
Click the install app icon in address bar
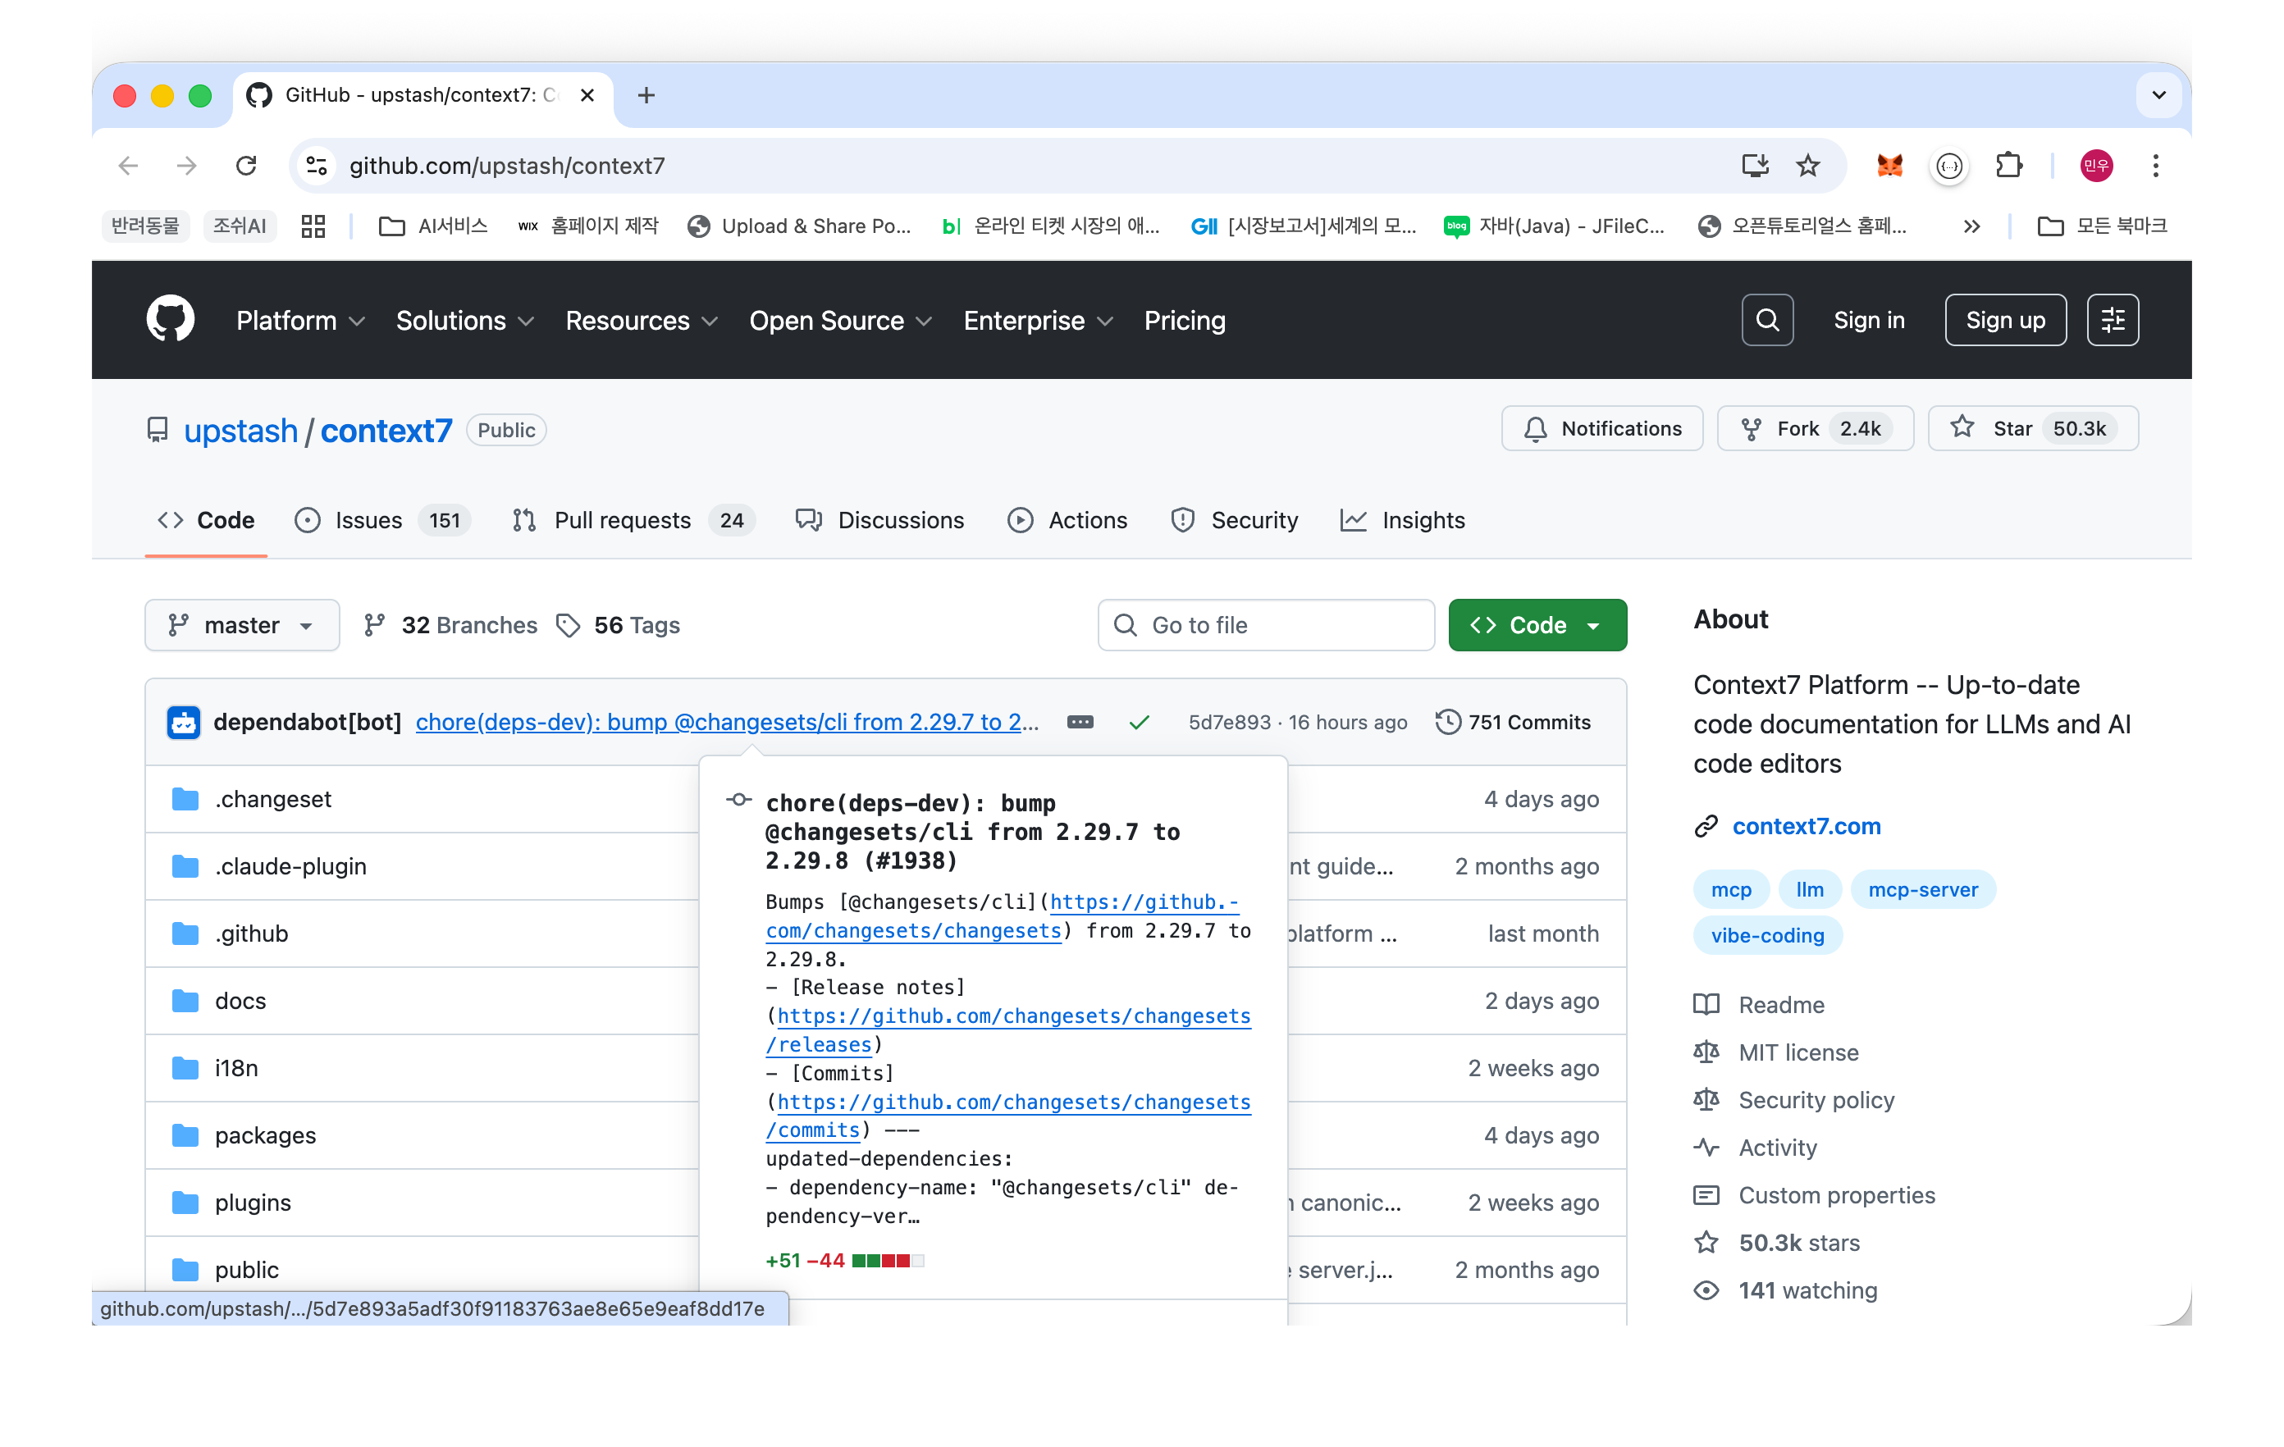(x=1755, y=166)
